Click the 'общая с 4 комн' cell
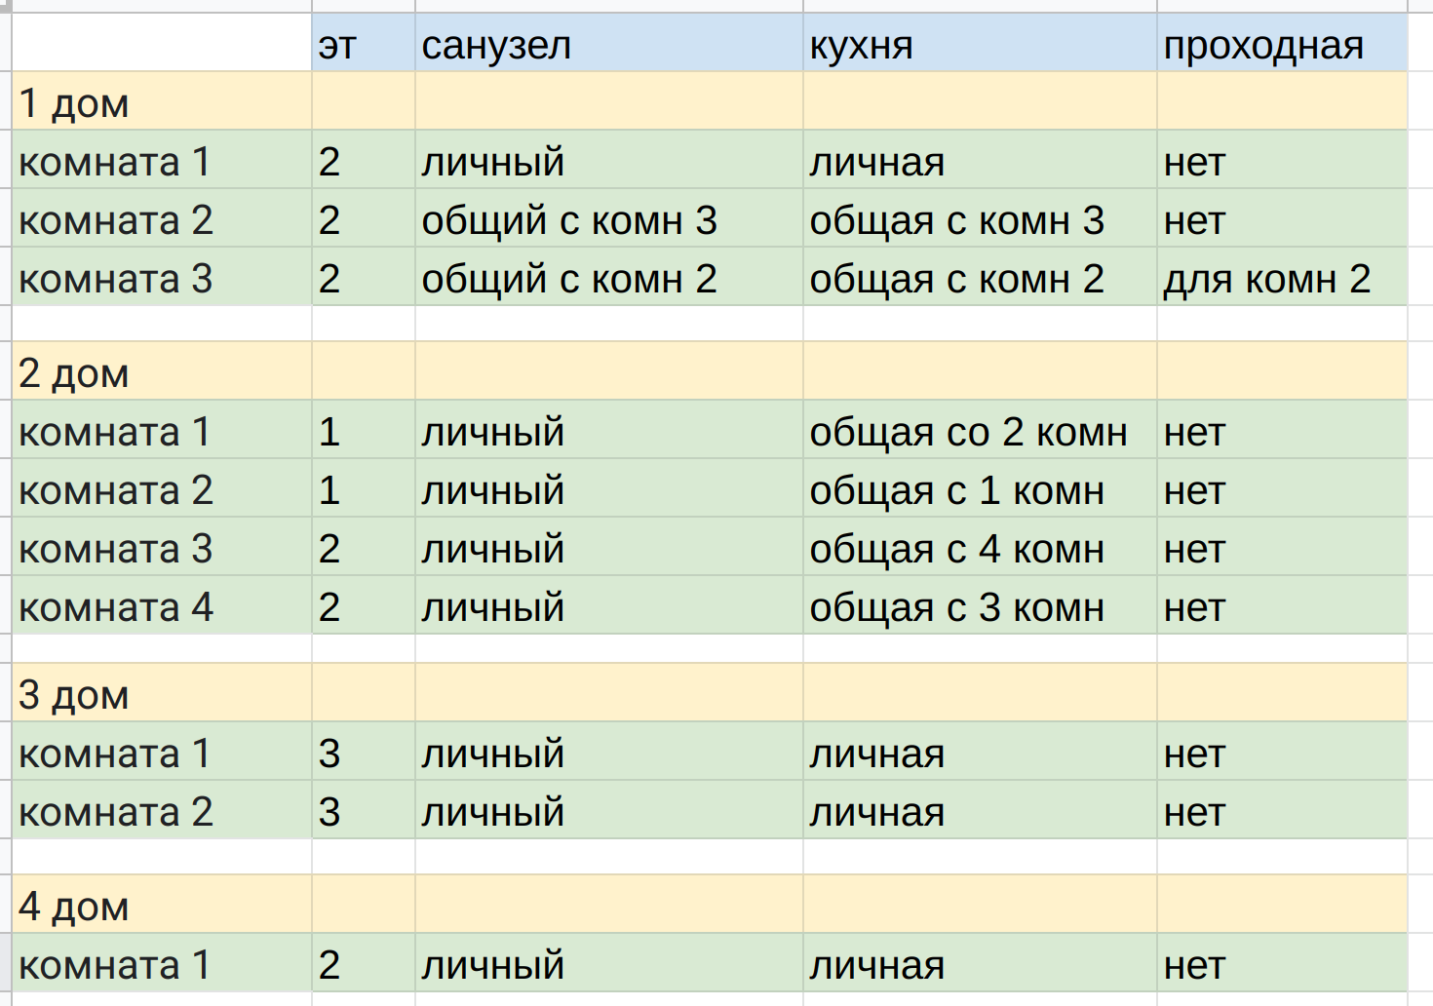1433x1006 pixels. [x=980, y=547]
